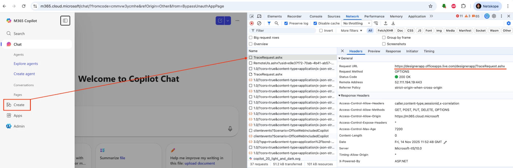
Task: Open the browser extensions puzzle icon
Action: [463, 6]
